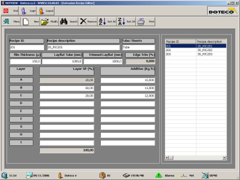Screen dimensions: 240x180
Task: Click the list scrollbar left arrow
Action: pos(167,157)
